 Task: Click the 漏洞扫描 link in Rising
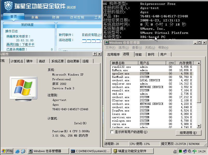click(x=20, y=45)
